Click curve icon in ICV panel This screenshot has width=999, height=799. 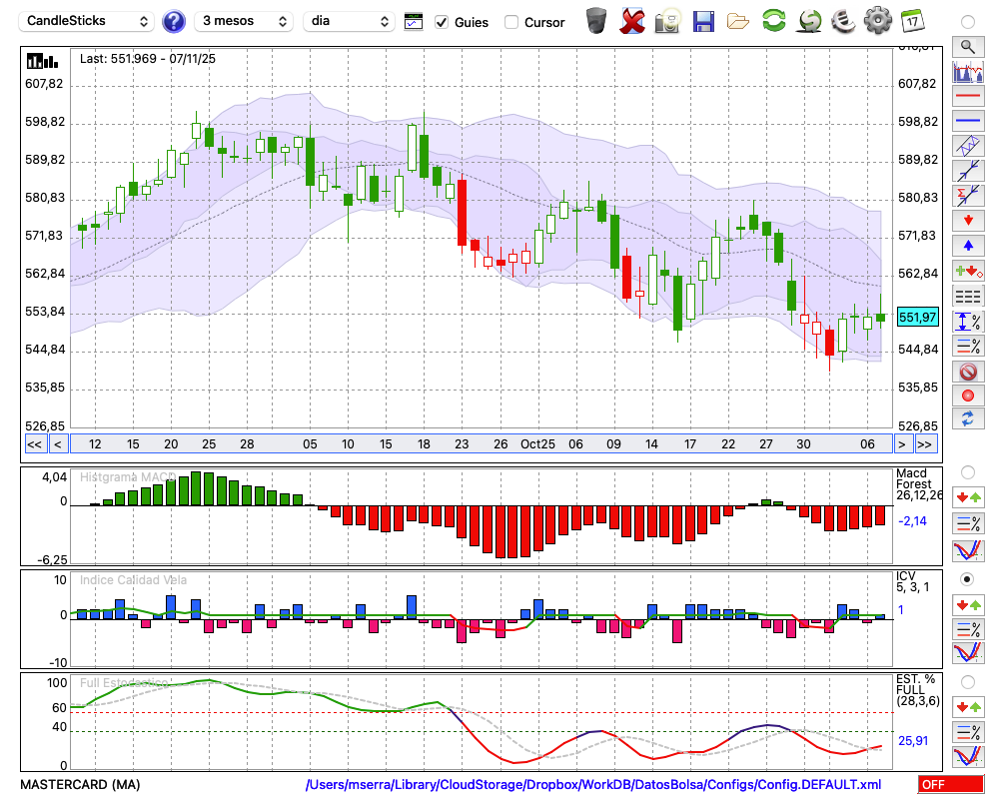click(x=968, y=653)
